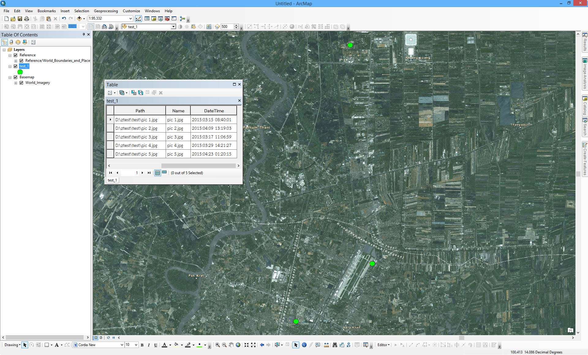This screenshot has height=355, width=588.
Task: Toggle test_1 layer visibility checkbox
Action: 15,66
